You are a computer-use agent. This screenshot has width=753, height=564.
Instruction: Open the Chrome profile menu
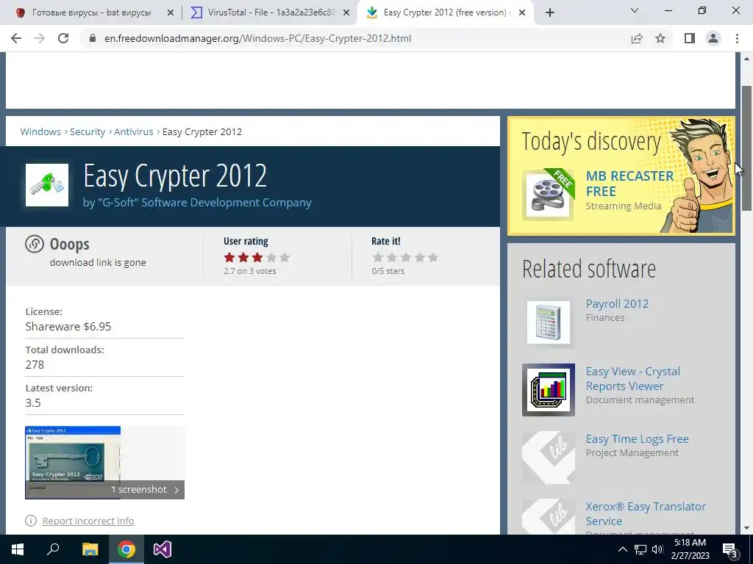coord(713,38)
